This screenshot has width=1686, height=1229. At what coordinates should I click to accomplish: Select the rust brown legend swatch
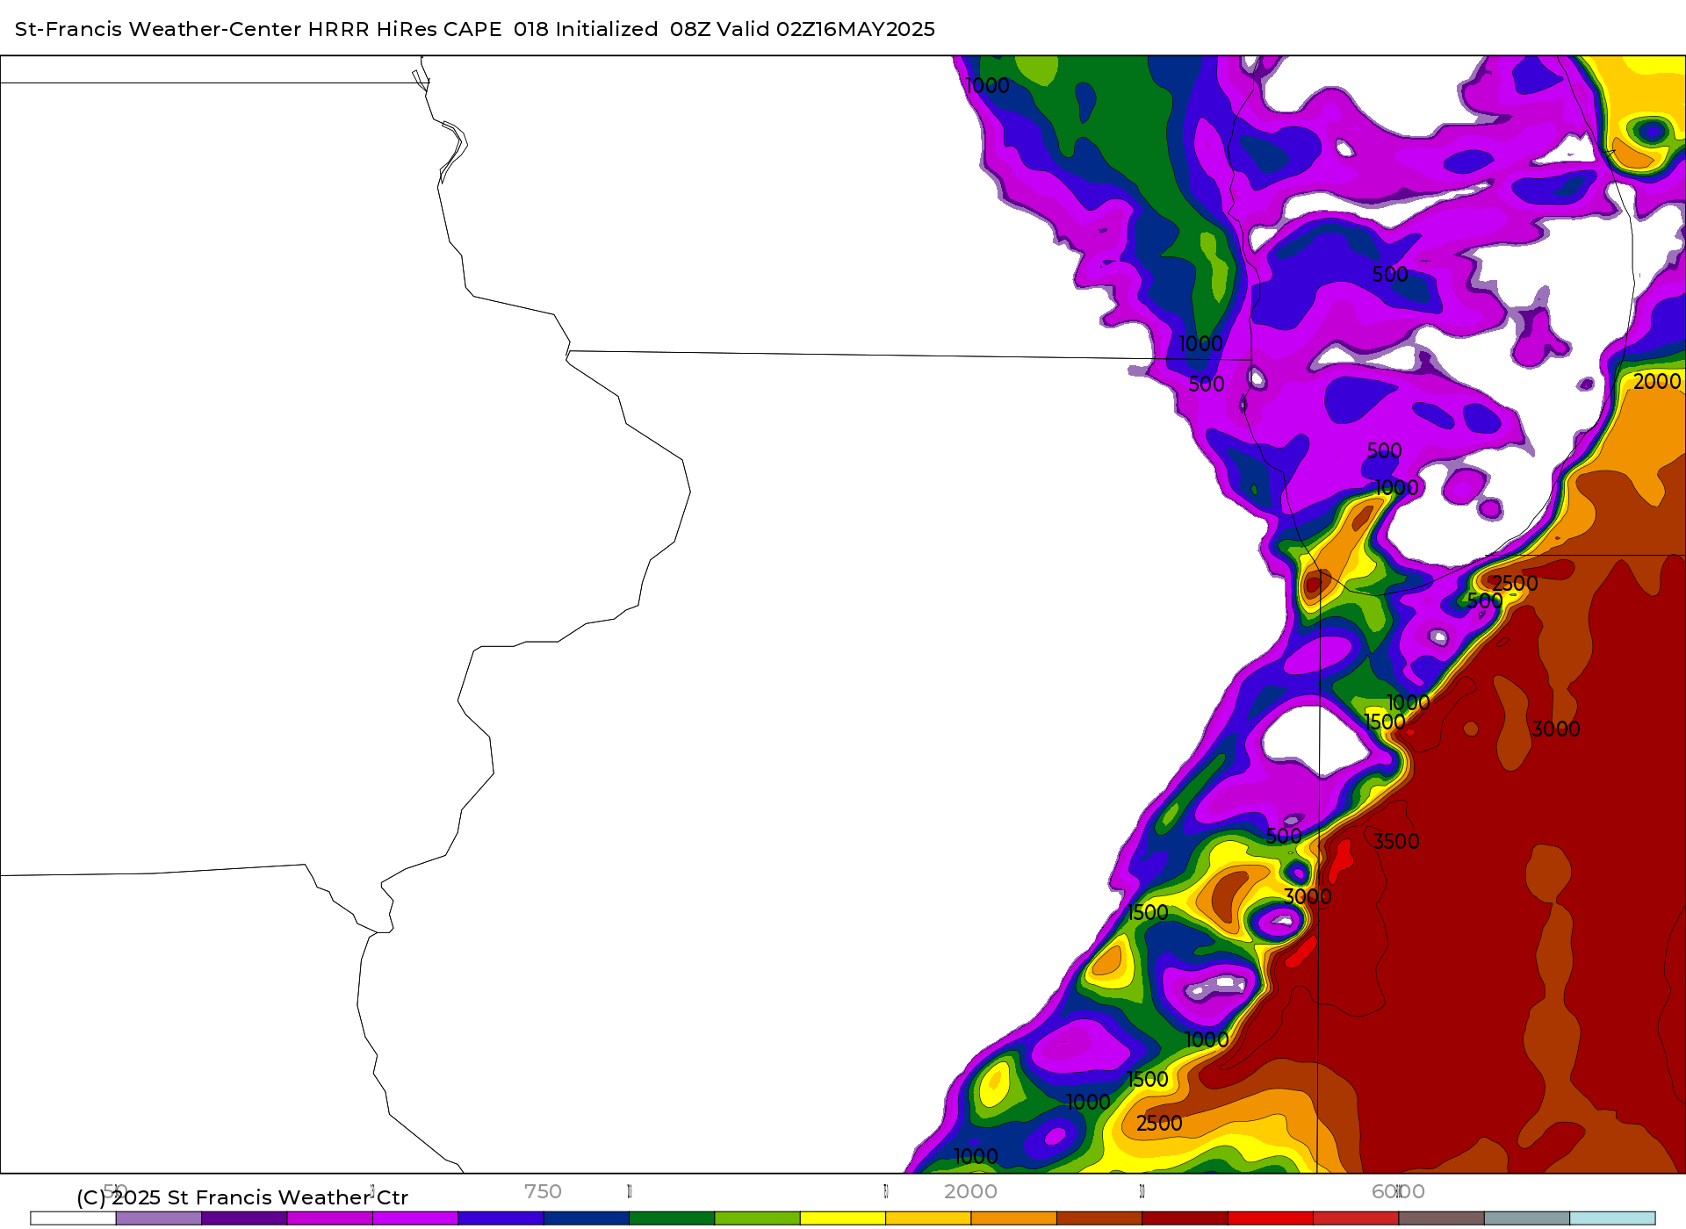click(1099, 1218)
